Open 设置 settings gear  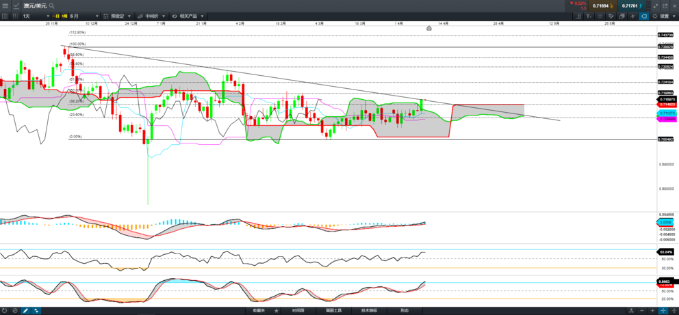(655, 16)
